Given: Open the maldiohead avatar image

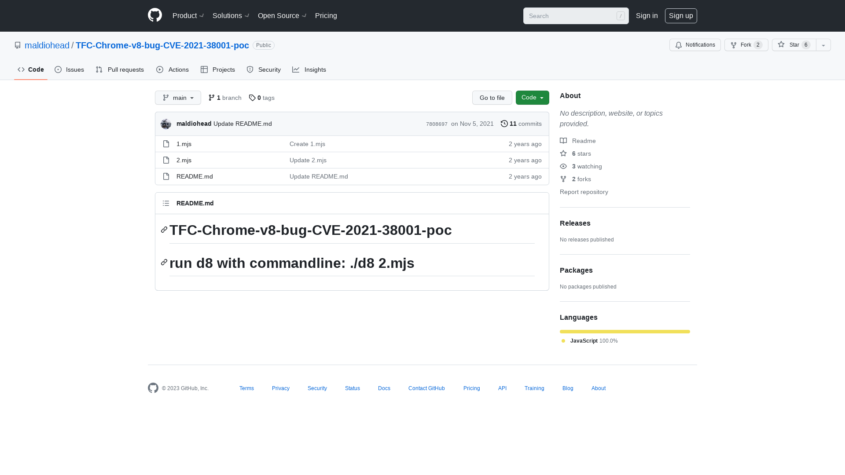Looking at the screenshot, I should tap(166, 124).
